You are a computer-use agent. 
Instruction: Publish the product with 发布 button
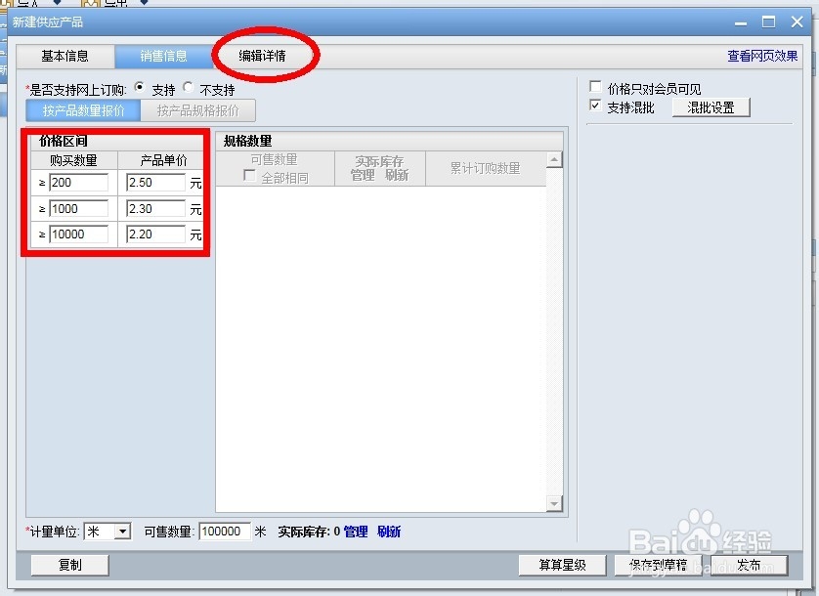click(x=752, y=565)
